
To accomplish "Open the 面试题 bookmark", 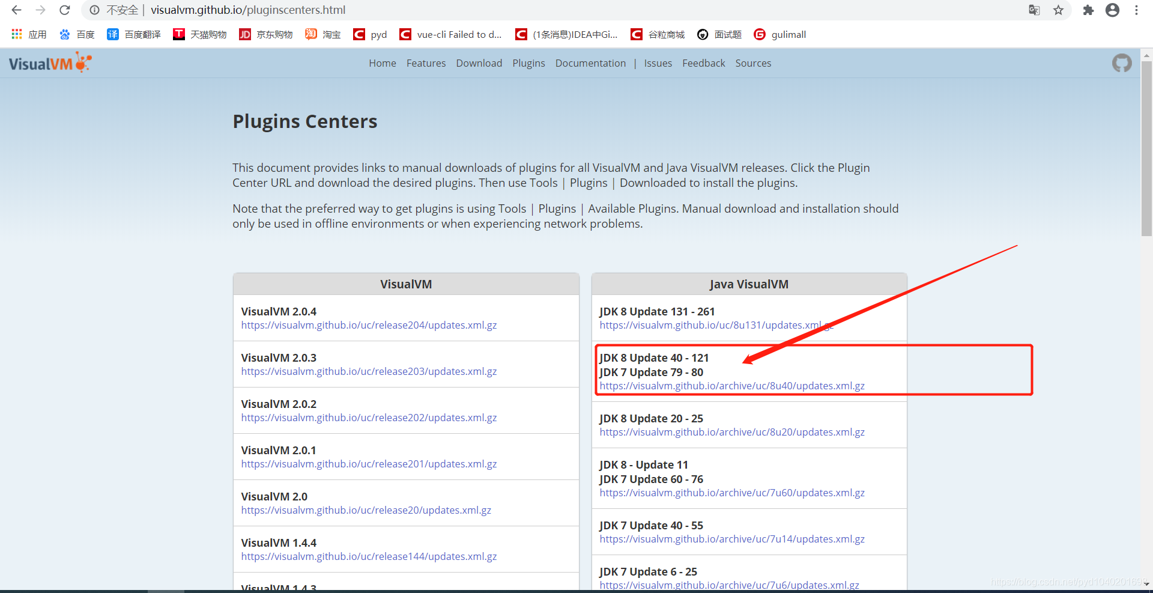I will coord(719,34).
